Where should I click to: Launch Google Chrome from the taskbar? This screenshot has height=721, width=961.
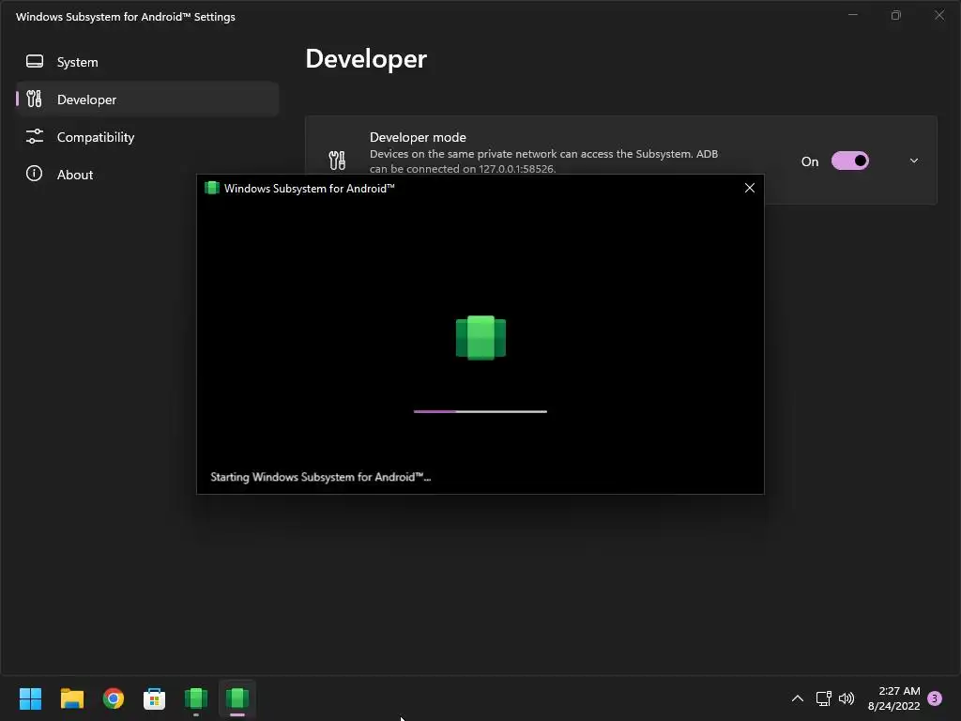click(x=114, y=698)
